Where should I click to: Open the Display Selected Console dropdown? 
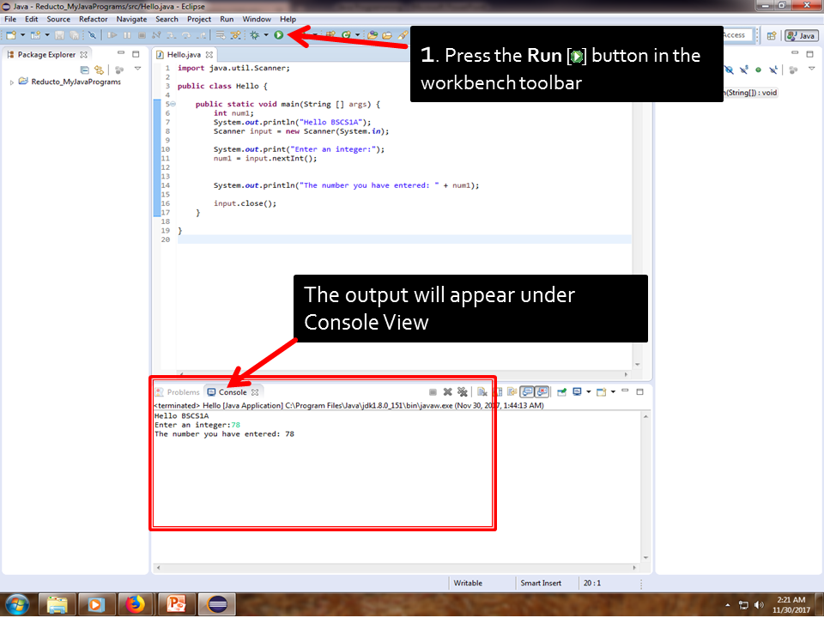tap(589, 391)
